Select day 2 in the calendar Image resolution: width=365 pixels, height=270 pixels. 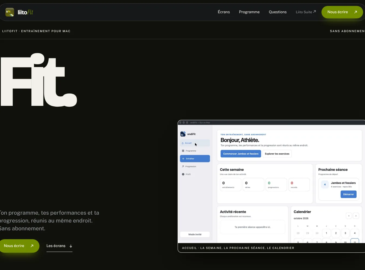coord(336,233)
